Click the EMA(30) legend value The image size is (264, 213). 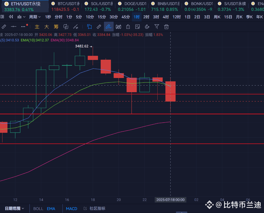coord(65,40)
